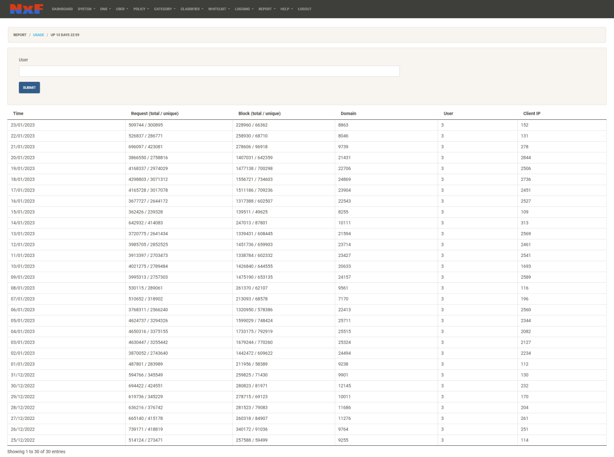Open the Classifier dropdown menu
This screenshot has width=614, height=457.
point(192,9)
